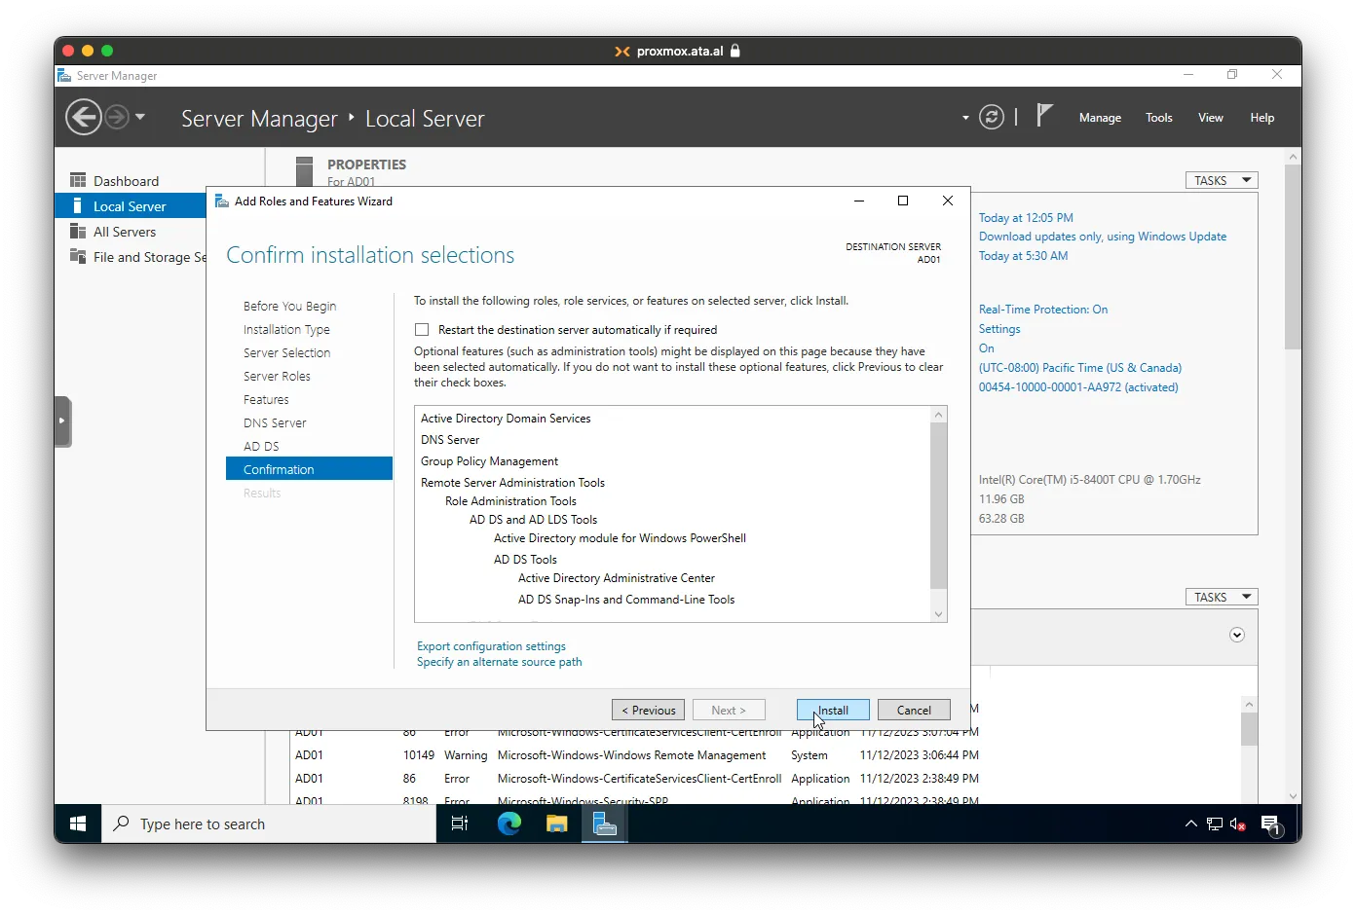
Task: Open the Events TASKS dropdown
Action: pyautogui.click(x=1222, y=597)
